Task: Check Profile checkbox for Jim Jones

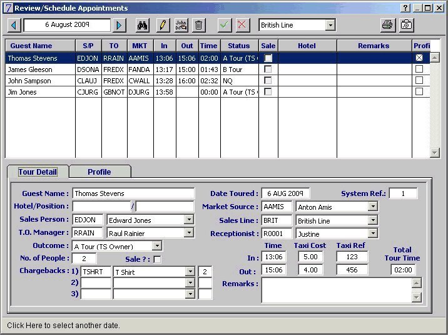Action: tap(419, 91)
